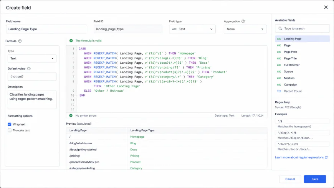Click the Description text area
This screenshot has height=188, width=334.
pos(32,100)
